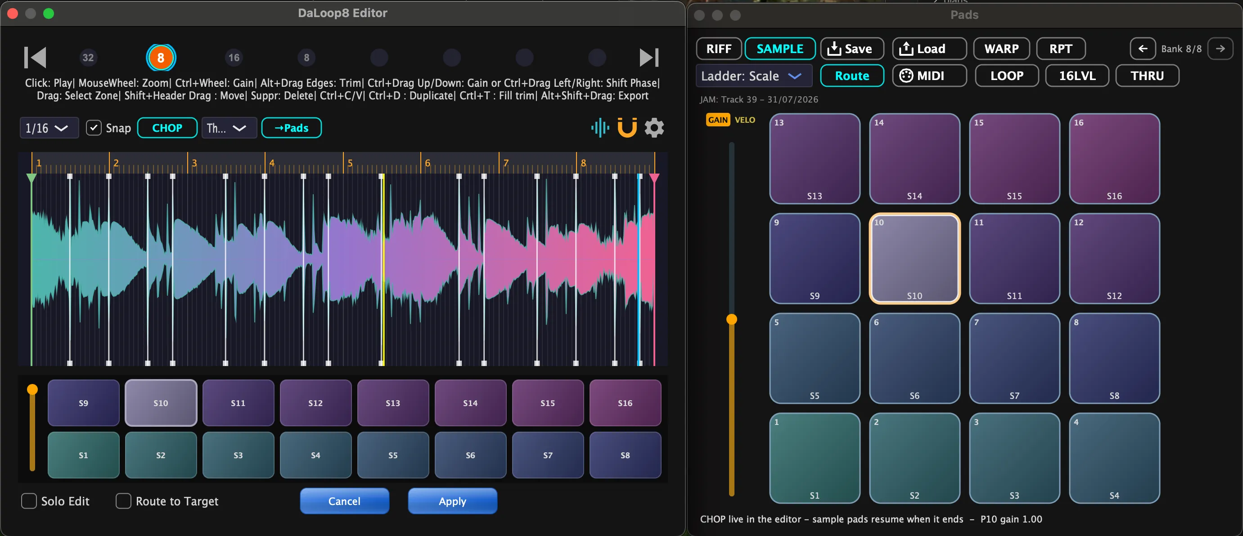
Task: Open editor settings gear icon
Action: [x=654, y=128]
